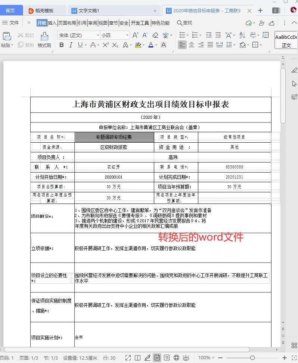Expand the borders dropdown arrow
298x363 pixels.
(261, 45)
